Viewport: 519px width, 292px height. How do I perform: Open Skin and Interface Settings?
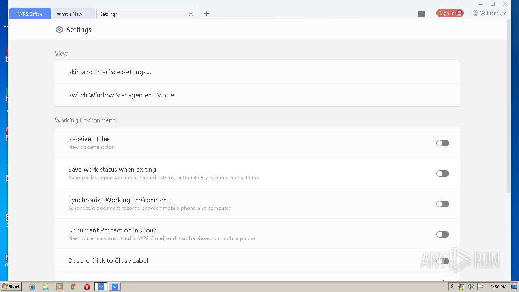coord(109,72)
